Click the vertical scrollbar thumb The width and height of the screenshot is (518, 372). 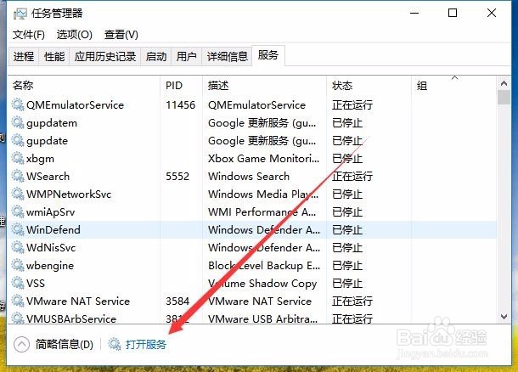[504, 97]
